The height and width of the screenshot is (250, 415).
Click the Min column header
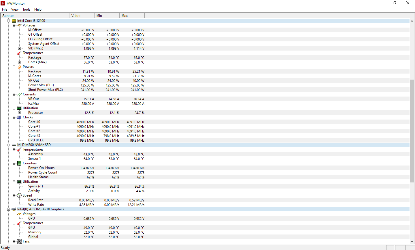(107, 16)
